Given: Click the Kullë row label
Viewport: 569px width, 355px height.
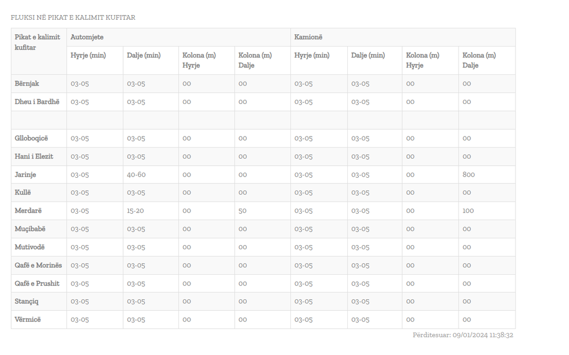Looking at the screenshot, I should click(23, 192).
